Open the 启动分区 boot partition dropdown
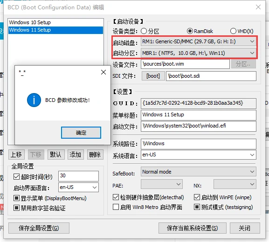 pyautogui.click(x=199, y=53)
